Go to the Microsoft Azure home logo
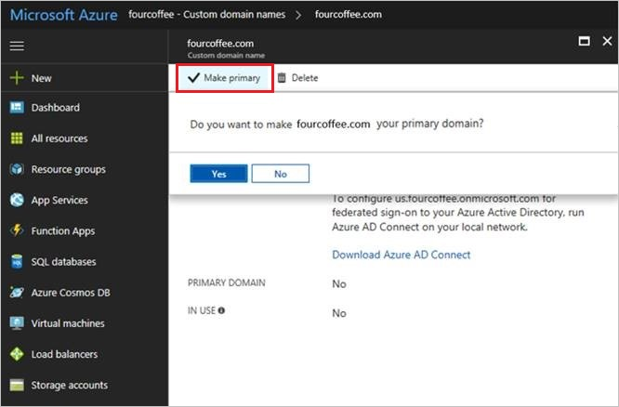The height and width of the screenshot is (407, 619). point(63,15)
